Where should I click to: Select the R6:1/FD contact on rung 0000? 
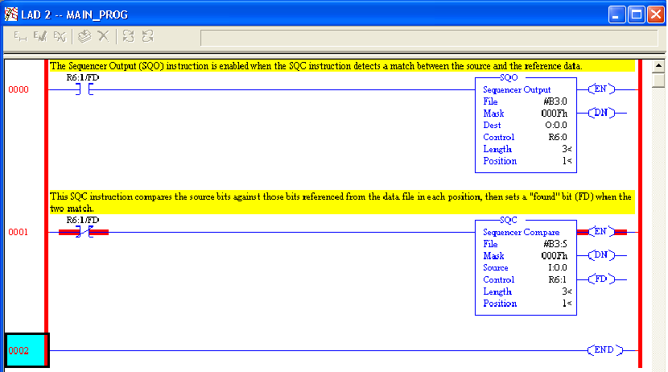(85, 89)
